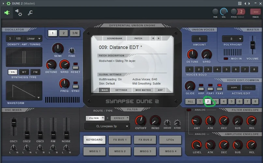This screenshot has width=263, height=163.
Task: Open the wrench settings icon
Action: [30, 13]
